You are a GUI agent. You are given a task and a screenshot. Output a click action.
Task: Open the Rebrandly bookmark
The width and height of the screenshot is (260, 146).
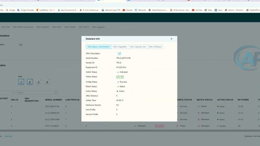click(141, 10)
